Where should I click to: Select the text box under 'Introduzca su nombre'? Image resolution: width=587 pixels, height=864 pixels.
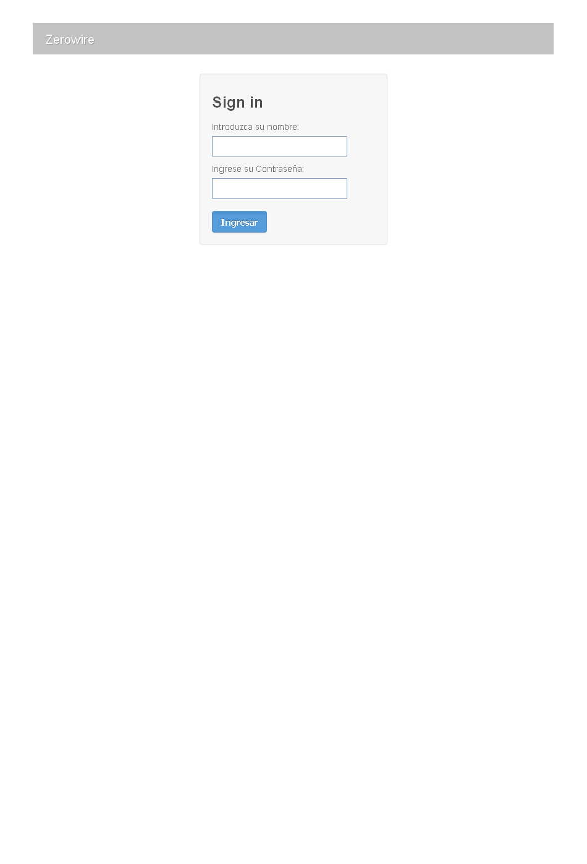click(279, 147)
